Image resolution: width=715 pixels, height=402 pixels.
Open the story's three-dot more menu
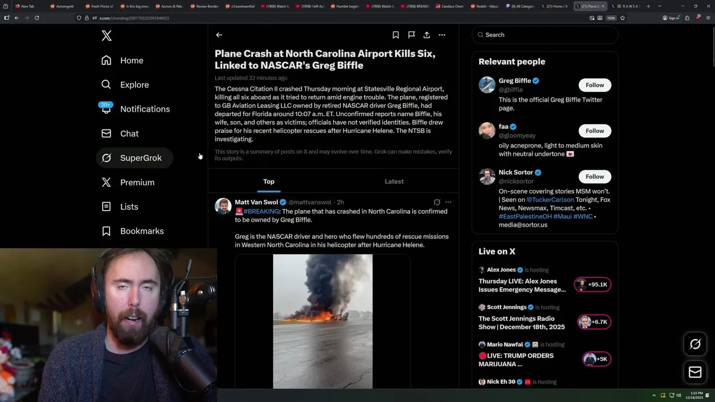(x=442, y=35)
